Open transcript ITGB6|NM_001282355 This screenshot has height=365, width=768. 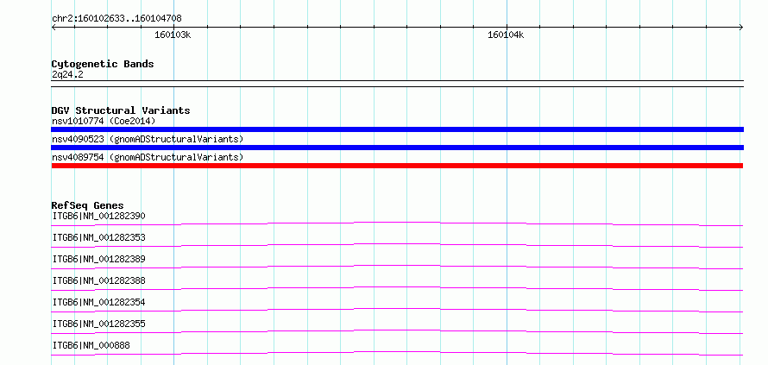tap(99, 324)
